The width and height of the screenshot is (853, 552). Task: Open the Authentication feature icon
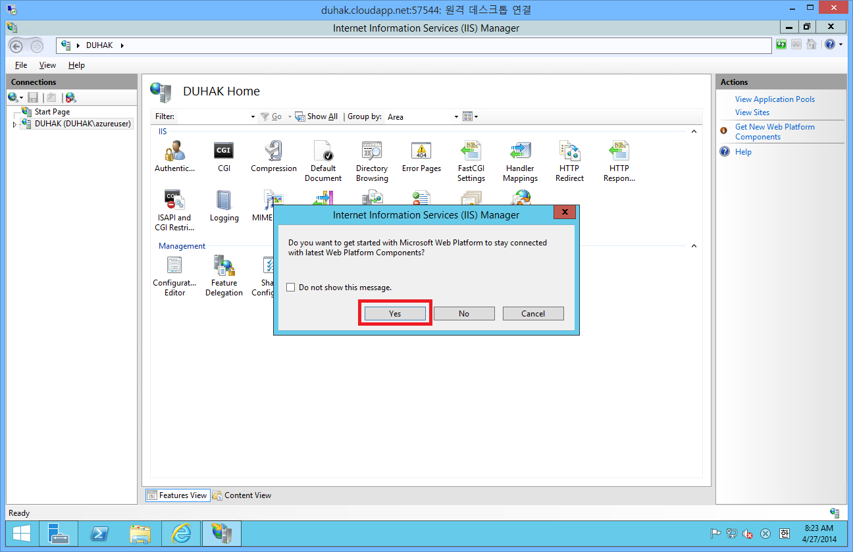click(174, 157)
